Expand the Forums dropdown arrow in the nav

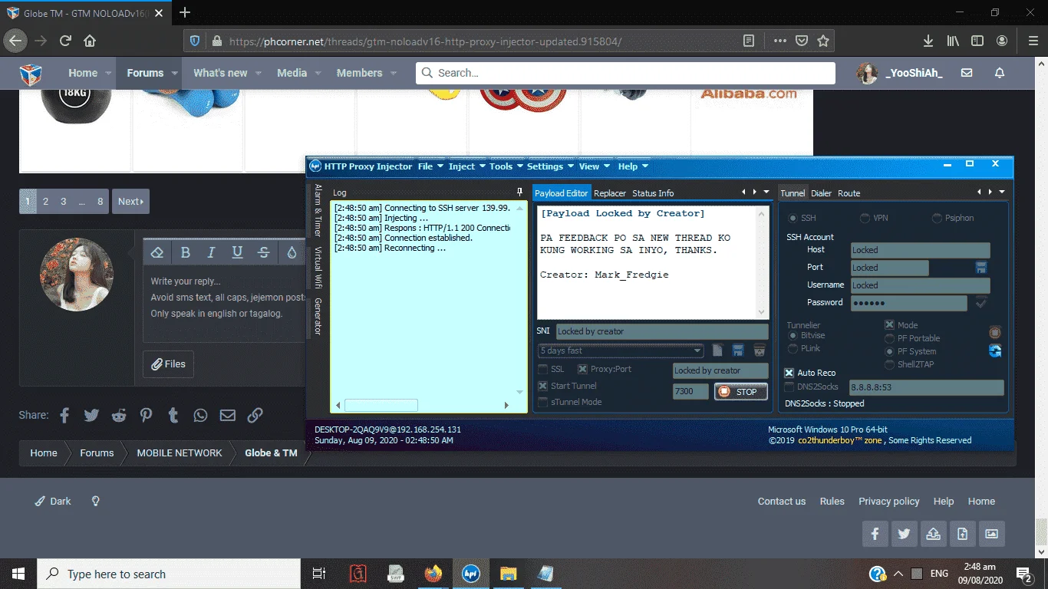pos(175,73)
